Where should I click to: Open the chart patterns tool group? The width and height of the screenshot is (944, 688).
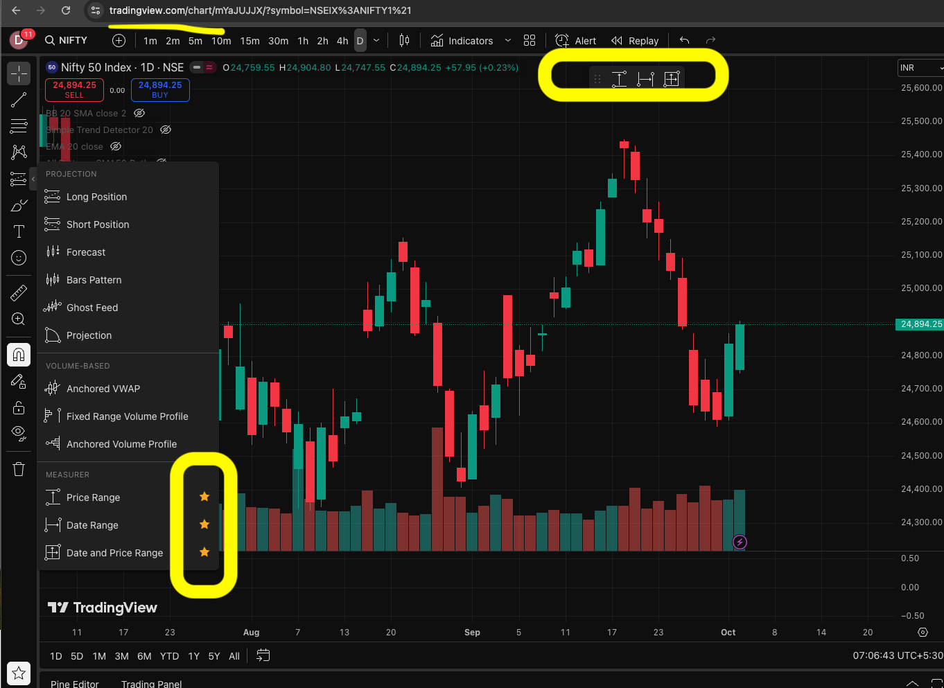(19, 152)
